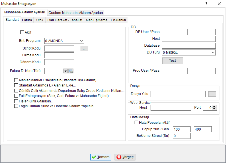The width and height of the screenshot is (226, 163).
Task: Turn on Hata Popupları Aktif
Action: click(136, 123)
